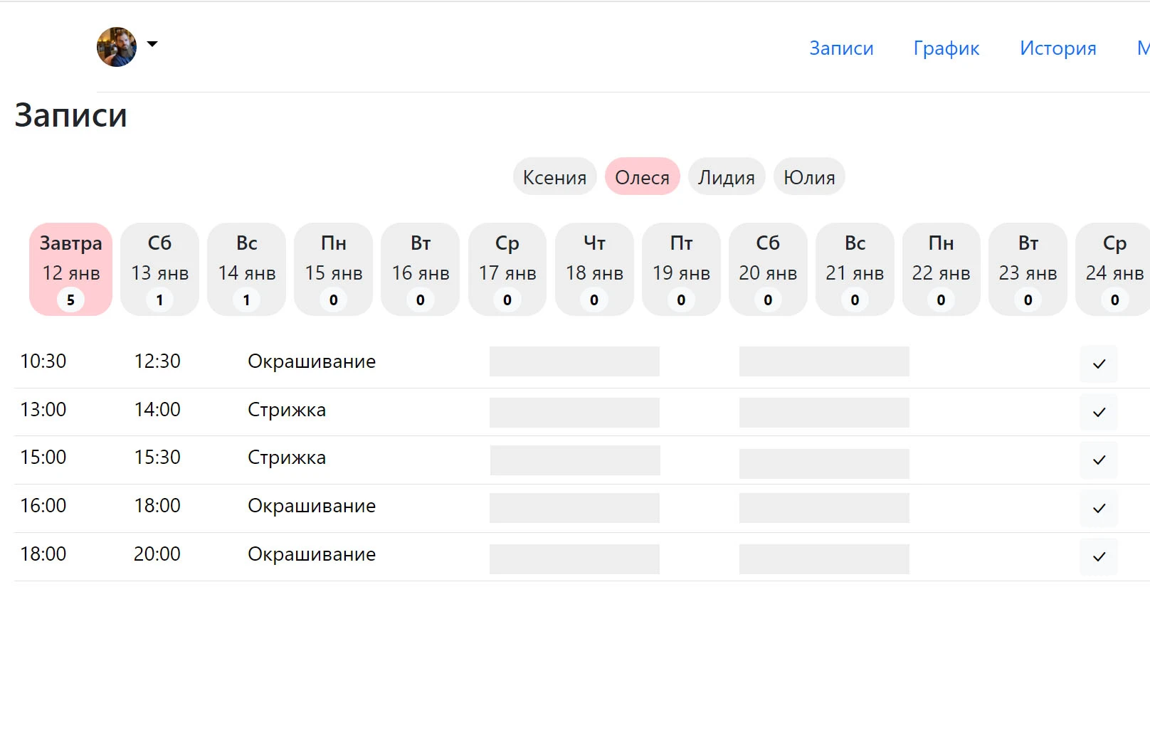Select Завтра 12 янв day tab
Image resolution: width=1150 pixels, height=730 pixels.
[70, 269]
